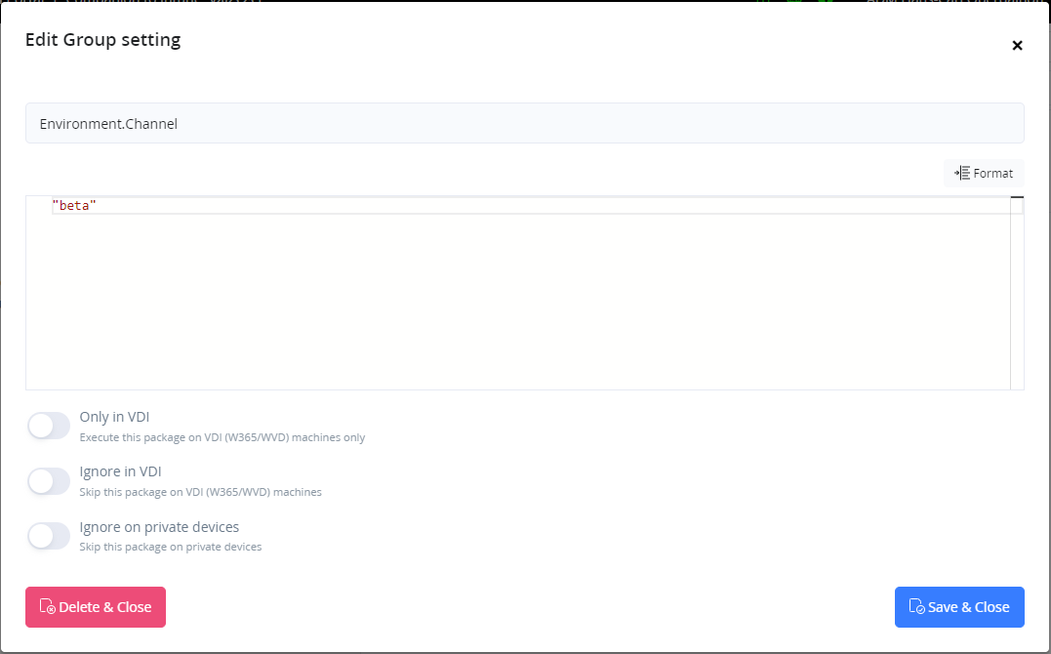1051x654 pixels.
Task: Click empty area of the code editor
Action: tap(517, 303)
